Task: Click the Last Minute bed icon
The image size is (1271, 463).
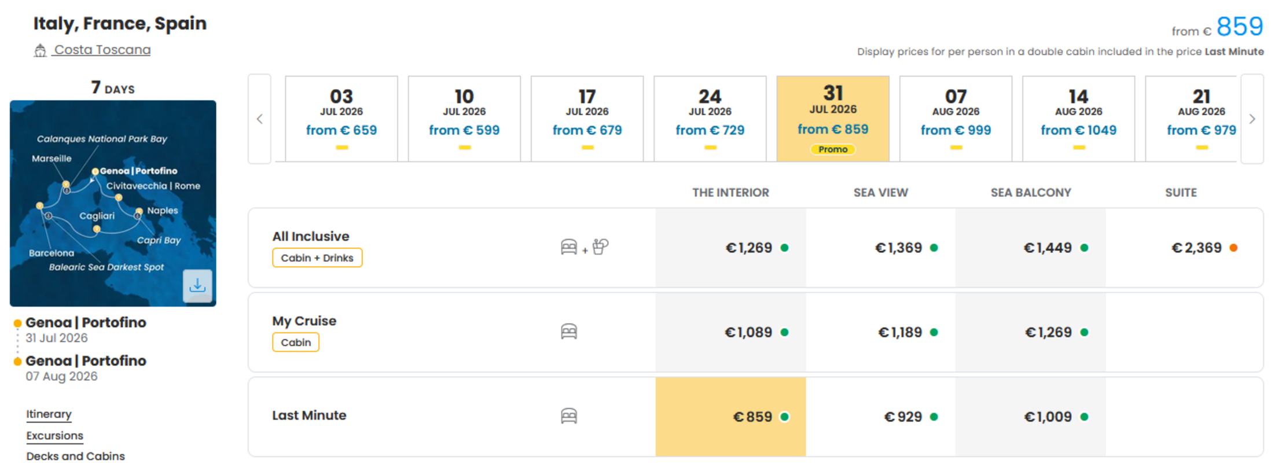Action: [569, 416]
